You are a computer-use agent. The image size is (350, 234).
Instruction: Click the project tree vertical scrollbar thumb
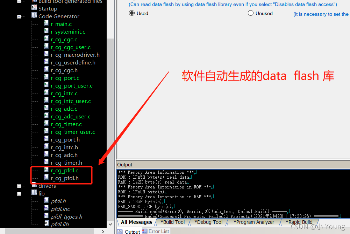click(x=110, y=129)
